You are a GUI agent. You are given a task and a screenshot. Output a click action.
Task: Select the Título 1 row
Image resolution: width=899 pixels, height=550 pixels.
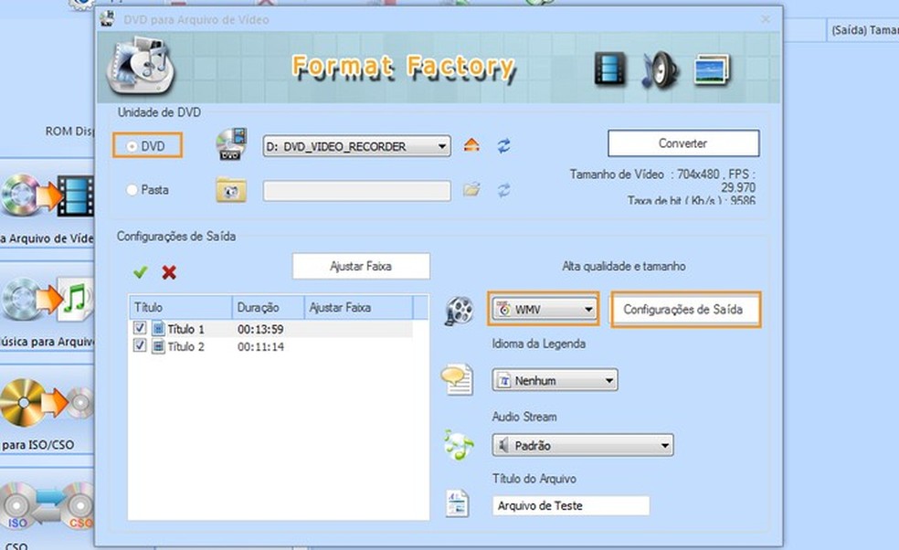pyautogui.click(x=270, y=329)
